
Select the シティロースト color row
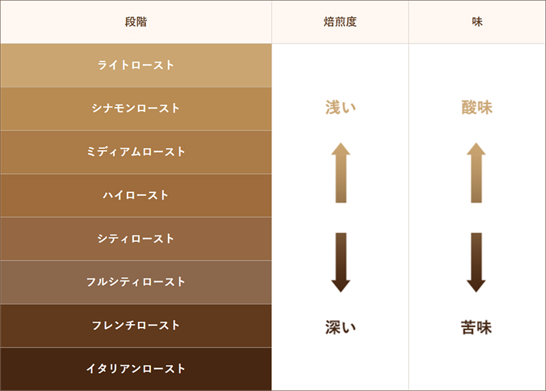pyautogui.click(x=136, y=239)
